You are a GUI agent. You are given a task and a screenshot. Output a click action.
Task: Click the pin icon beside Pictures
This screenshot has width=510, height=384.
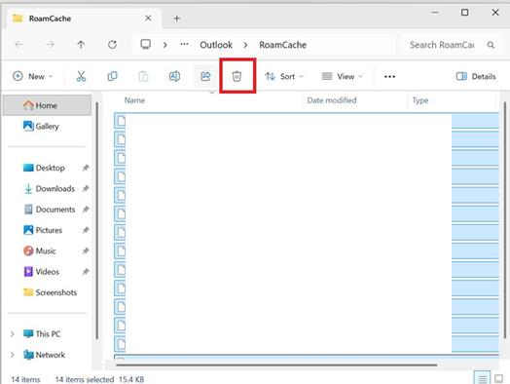pos(86,230)
